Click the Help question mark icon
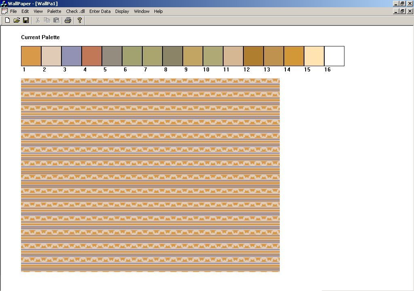414x291 pixels. click(80, 20)
